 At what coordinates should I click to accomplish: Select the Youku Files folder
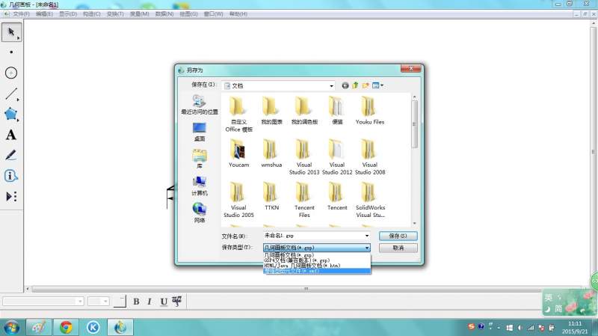369,111
